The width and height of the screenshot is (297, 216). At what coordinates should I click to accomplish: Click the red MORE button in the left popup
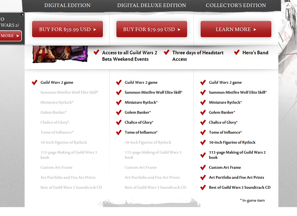click(x=10, y=36)
